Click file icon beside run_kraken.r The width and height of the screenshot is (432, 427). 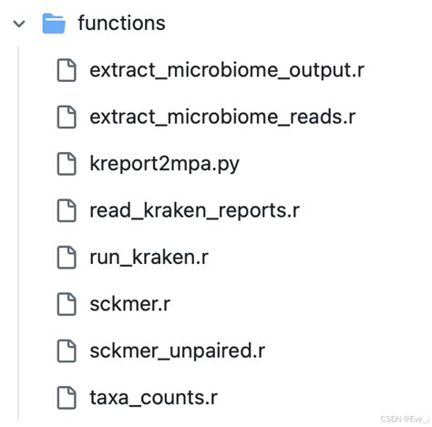tap(67, 258)
